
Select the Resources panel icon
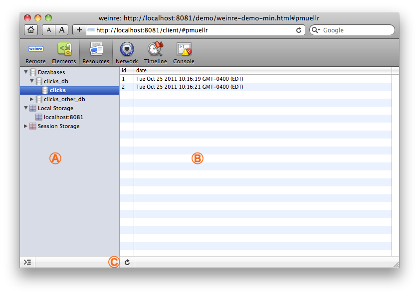pyautogui.click(x=96, y=53)
